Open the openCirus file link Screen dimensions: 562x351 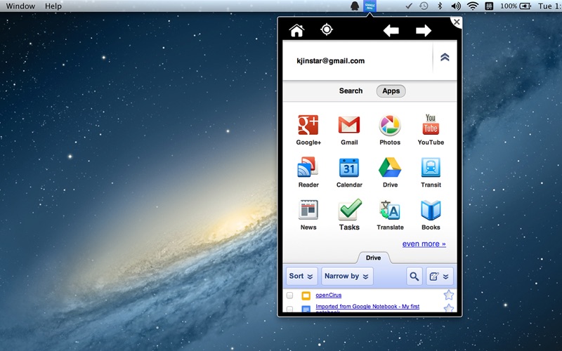tap(329, 295)
